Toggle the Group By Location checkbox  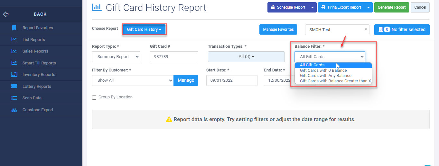click(94, 97)
